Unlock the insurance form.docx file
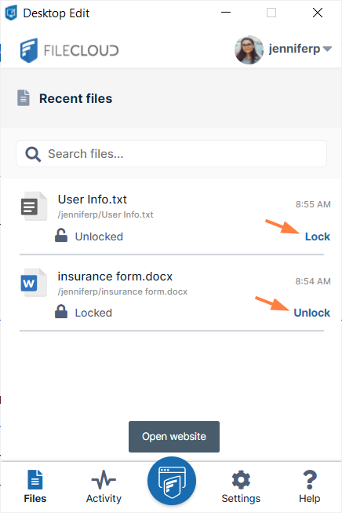 (x=312, y=313)
